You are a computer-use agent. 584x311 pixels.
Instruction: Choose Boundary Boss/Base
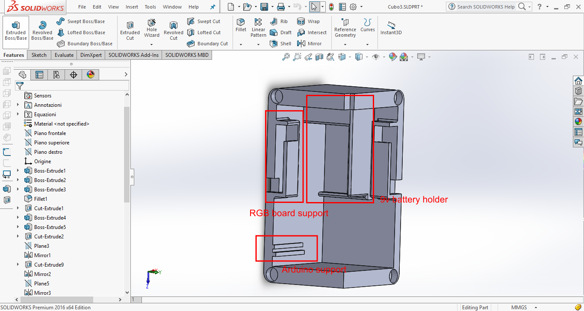point(84,44)
